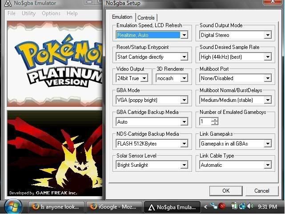Expand the Link Gamepaks dropdown arrow
The image size is (285, 214).
click(x=268, y=143)
